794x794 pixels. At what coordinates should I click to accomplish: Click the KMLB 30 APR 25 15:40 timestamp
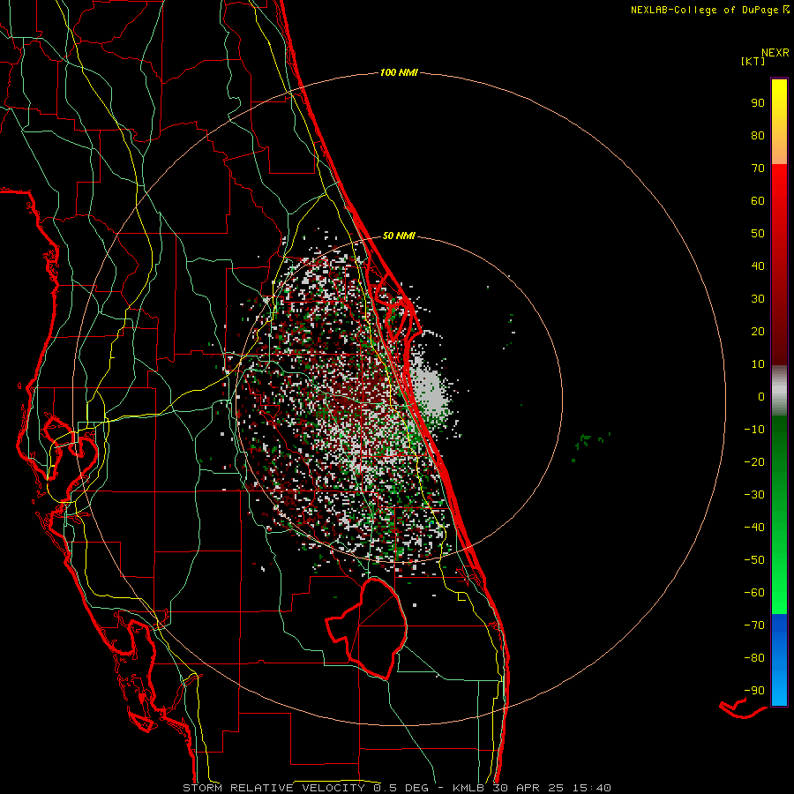(x=531, y=788)
